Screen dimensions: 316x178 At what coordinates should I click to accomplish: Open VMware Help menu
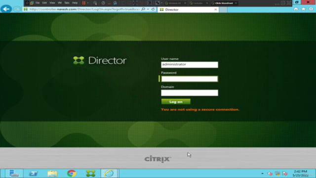pos(75,3)
